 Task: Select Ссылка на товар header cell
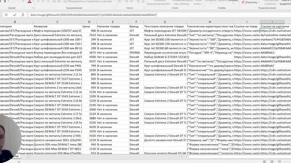point(246,26)
